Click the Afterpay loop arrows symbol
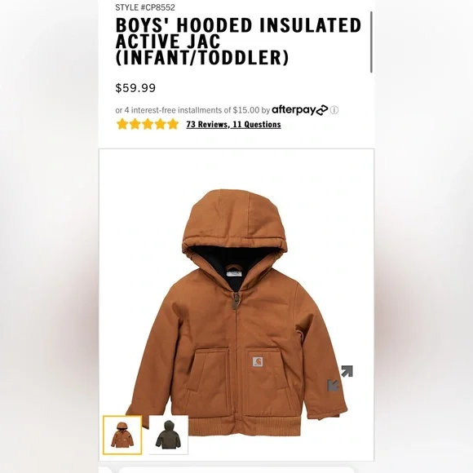The image size is (473, 473). click(x=321, y=110)
